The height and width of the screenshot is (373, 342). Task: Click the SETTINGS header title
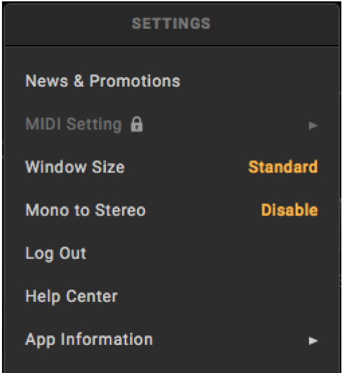coord(171,23)
